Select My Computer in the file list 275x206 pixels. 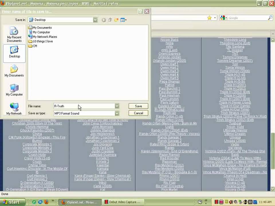(x=39, y=32)
